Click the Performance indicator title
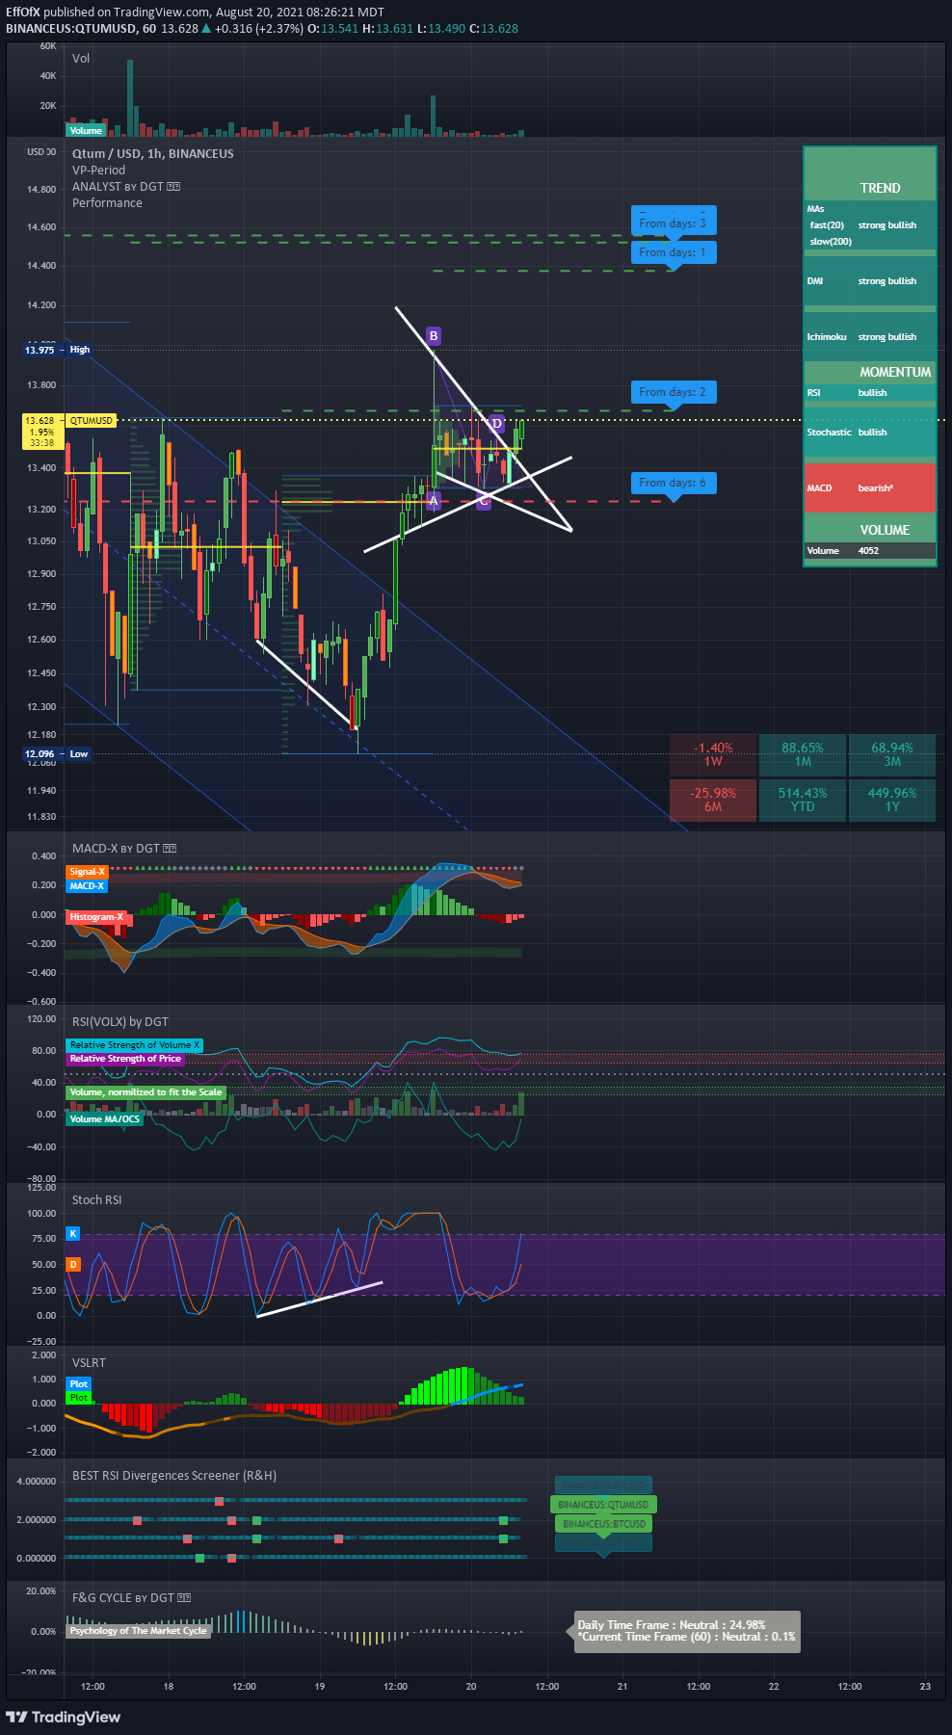 [107, 202]
